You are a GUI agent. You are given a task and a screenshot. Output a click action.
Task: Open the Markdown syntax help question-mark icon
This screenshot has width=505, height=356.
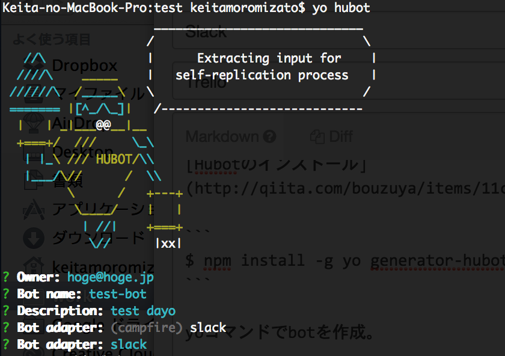tap(270, 136)
